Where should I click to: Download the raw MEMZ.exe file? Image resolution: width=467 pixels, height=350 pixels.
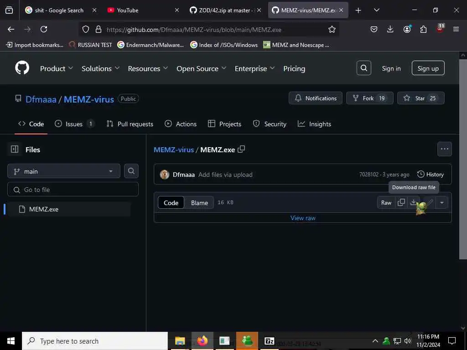click(413, 202)
